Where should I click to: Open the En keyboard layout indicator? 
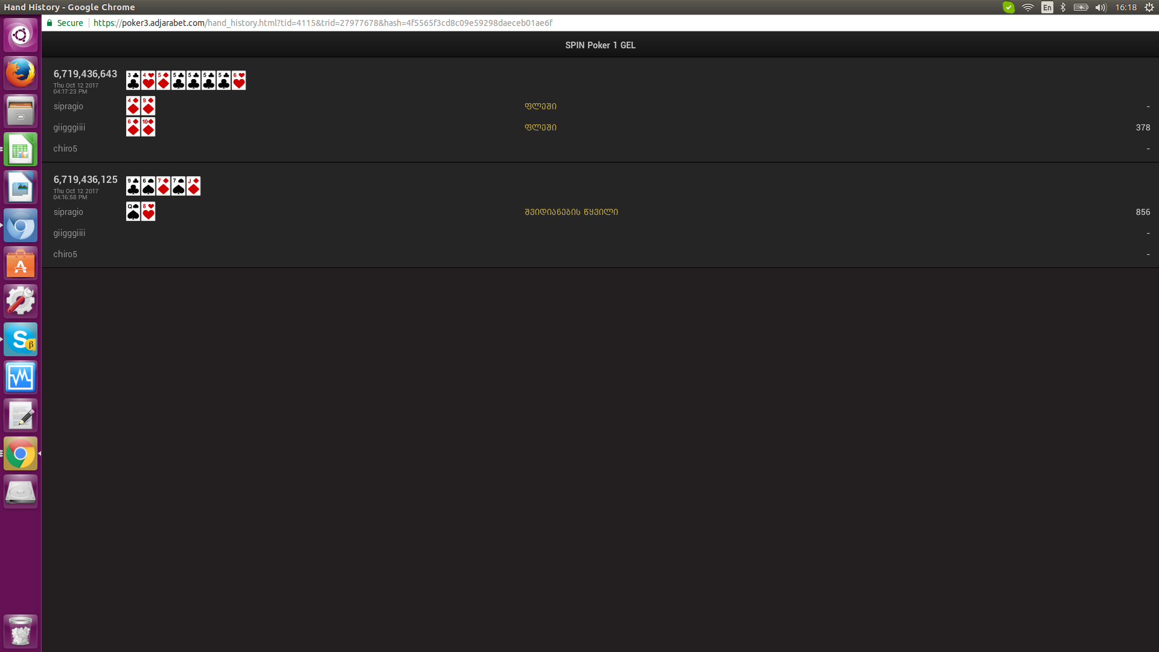click(1047, 7)
